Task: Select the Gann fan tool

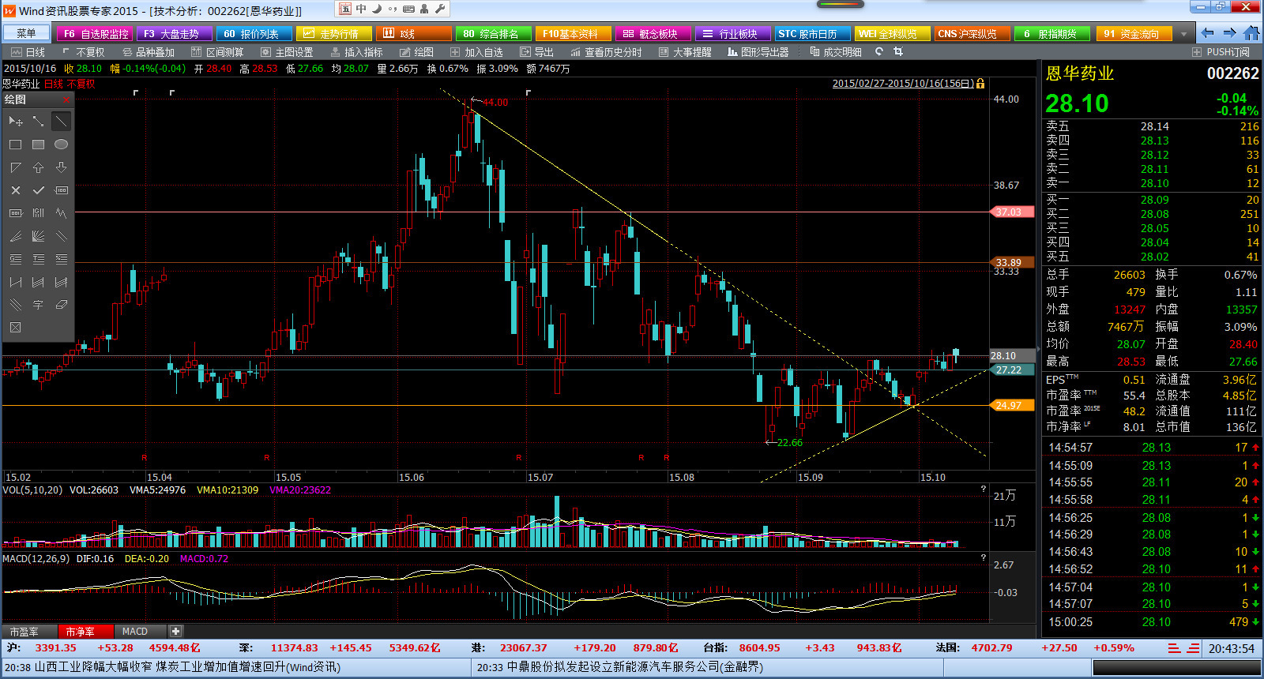Action: (x=38, y=236)
